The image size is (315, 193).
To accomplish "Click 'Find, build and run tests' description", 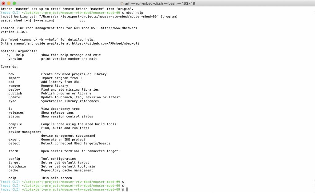I will [65, 128].
